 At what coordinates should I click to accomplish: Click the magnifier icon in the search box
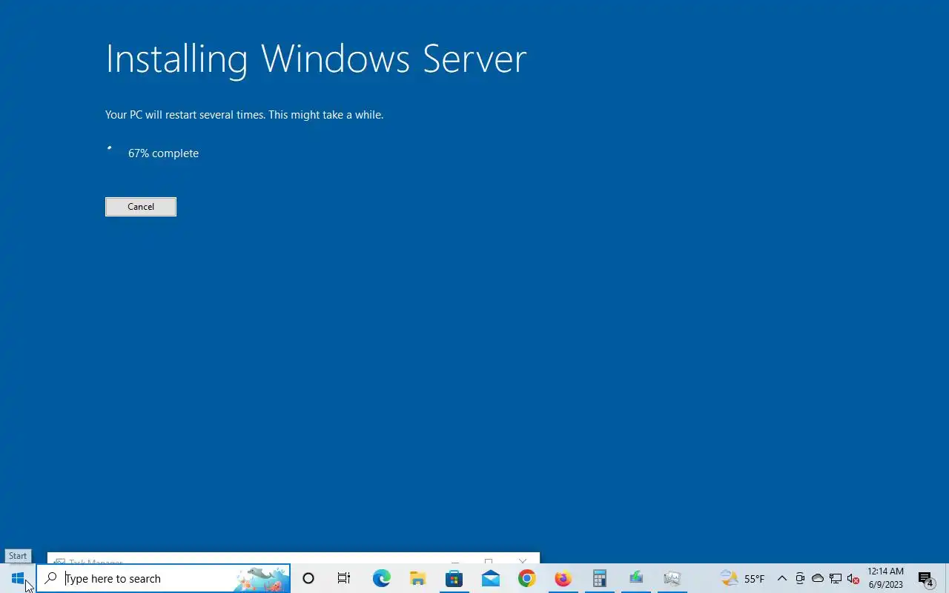[x=51, y=578]
